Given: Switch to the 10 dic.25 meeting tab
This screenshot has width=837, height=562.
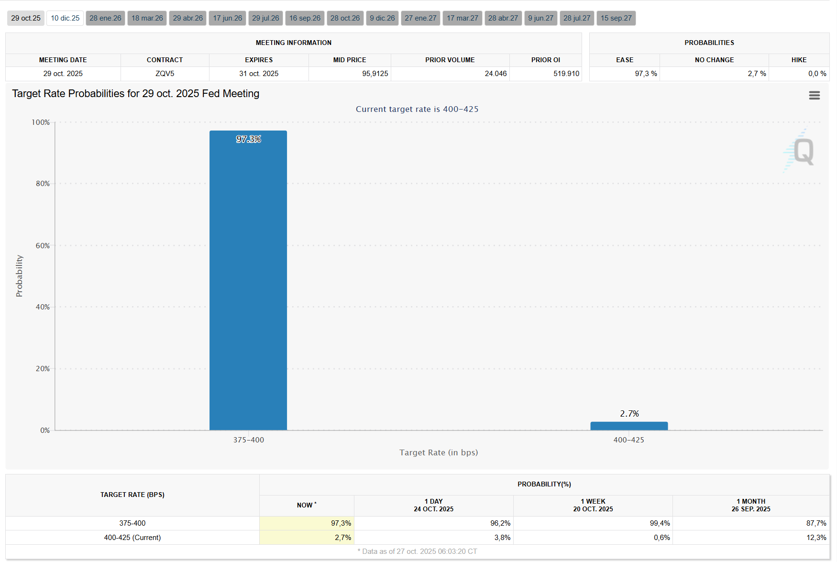Looking at the screenshot, I should (x=65, y=18).
